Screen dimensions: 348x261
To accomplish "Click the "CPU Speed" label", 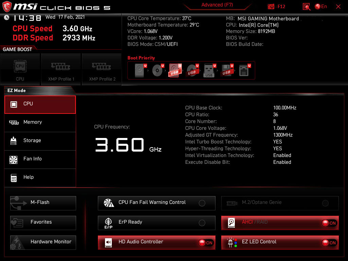I will click(32, 29).
